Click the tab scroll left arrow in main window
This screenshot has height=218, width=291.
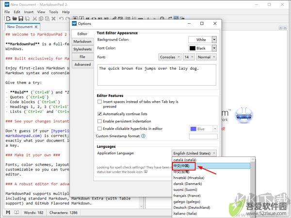281,28
